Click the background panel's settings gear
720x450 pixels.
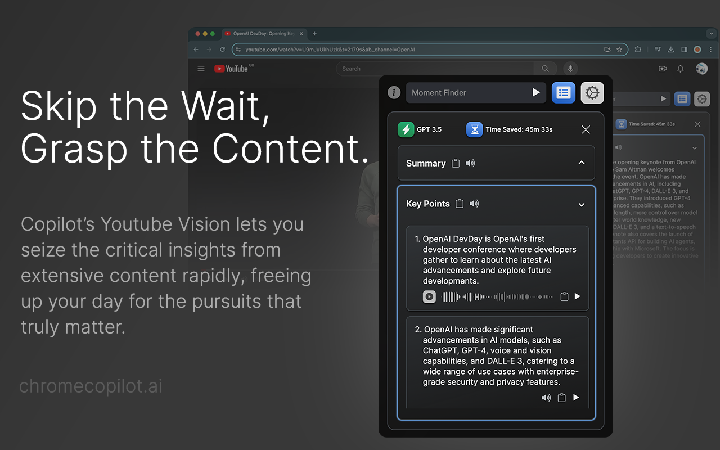702,99
